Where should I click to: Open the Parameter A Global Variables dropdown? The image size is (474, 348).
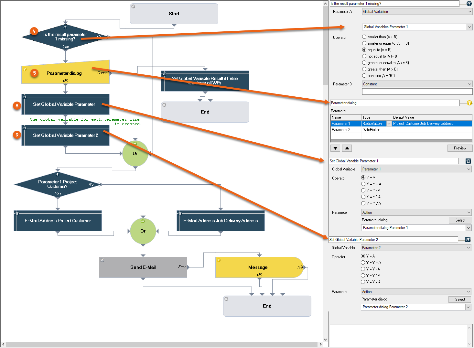click(417, 12)
